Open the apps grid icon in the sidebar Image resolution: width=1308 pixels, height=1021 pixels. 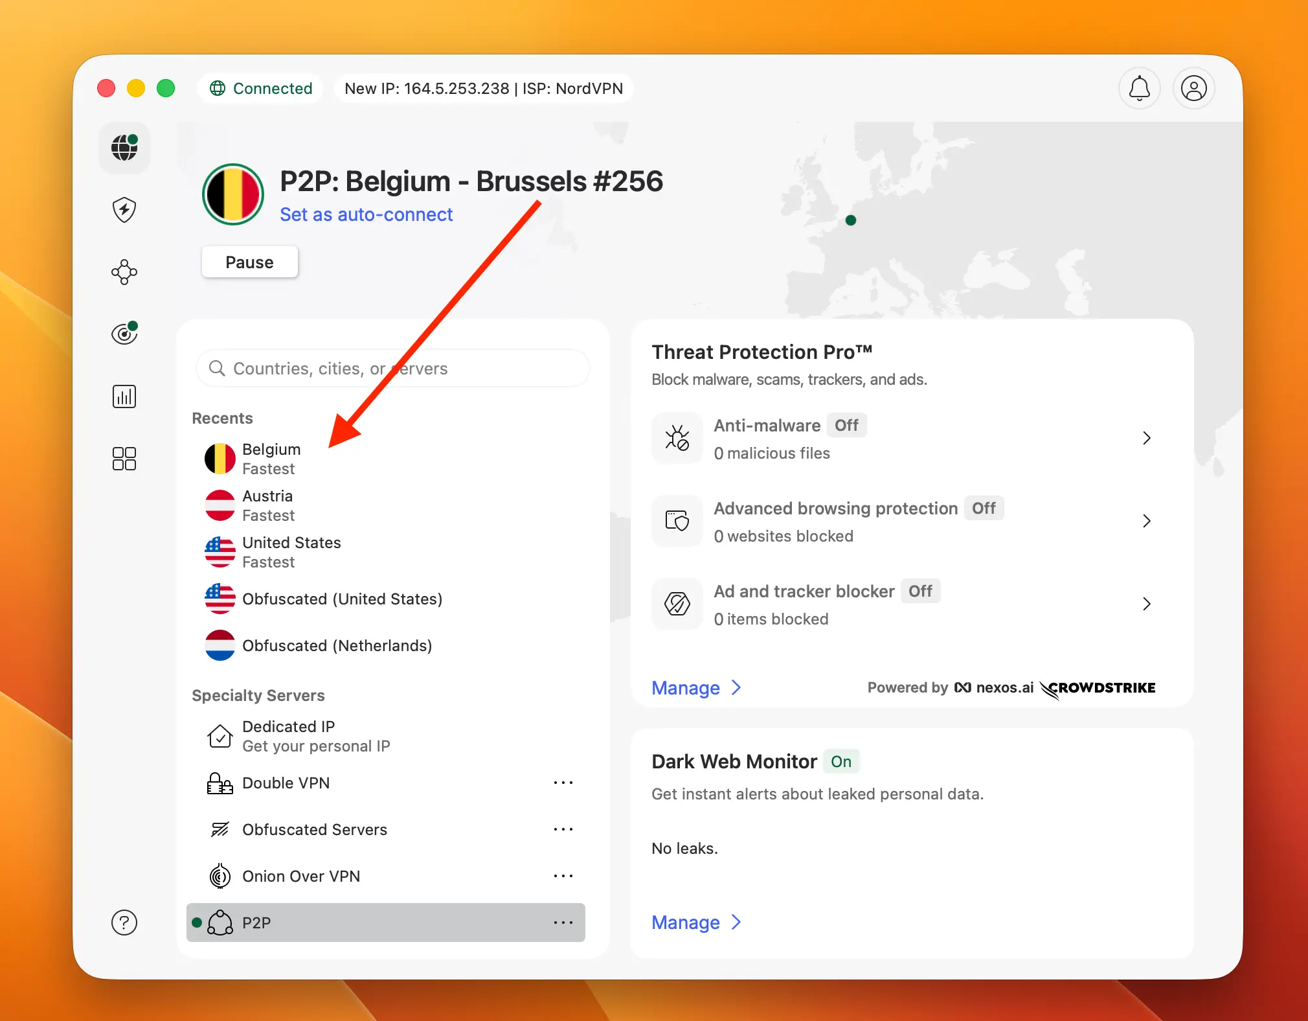tap(124, 459)
